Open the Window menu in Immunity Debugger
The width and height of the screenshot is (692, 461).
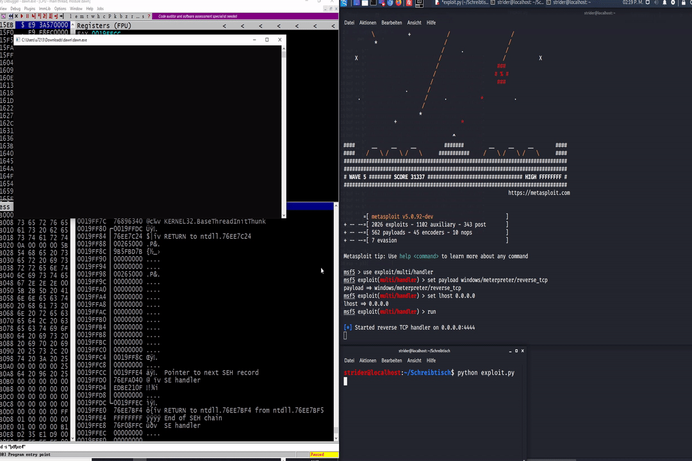(x=76, y=9)
